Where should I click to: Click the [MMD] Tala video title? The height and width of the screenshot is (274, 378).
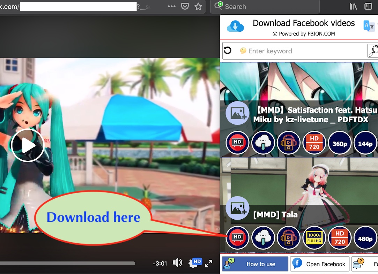click(275, 214)
